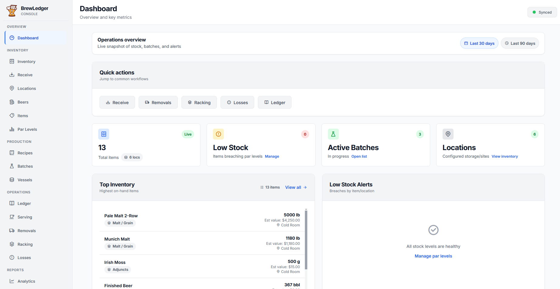Click the healthy stock checkmark icon
560x289 pixels.
click(x=433, y=230)
